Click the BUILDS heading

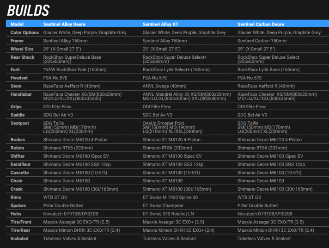[x=29, y=9]
